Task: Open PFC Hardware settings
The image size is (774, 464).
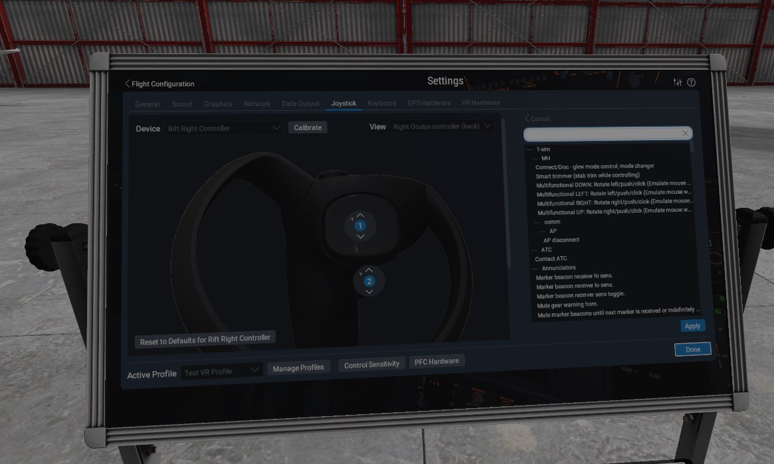Action: coord(436,361)
